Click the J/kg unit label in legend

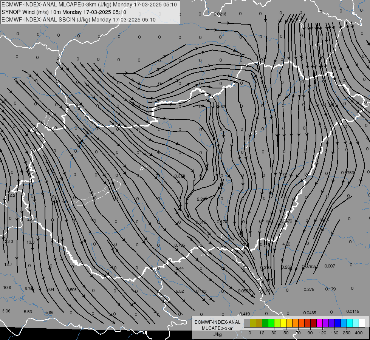point(218,334)
